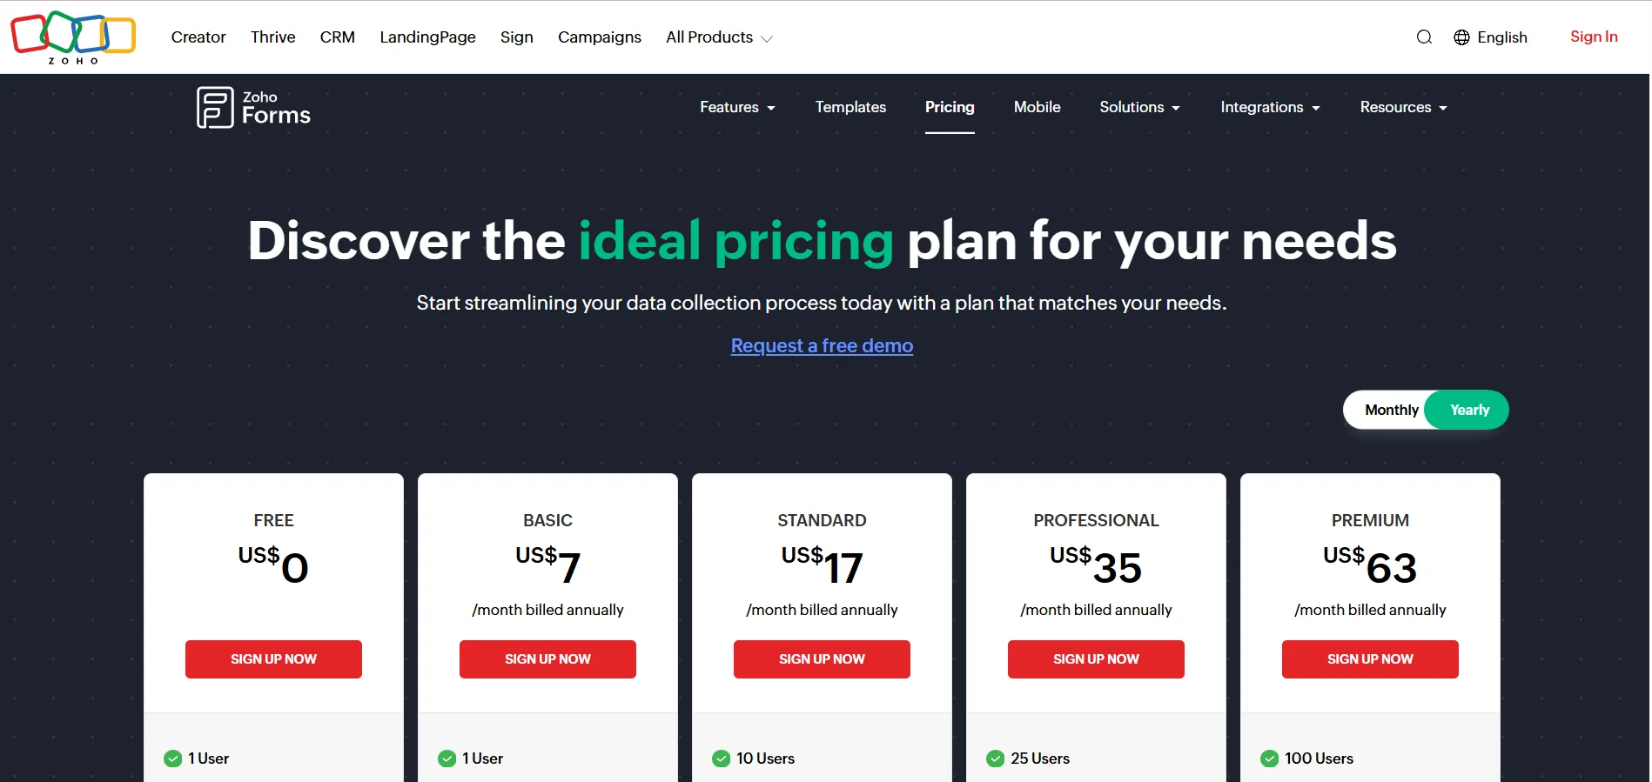This screenshot has height=782, width=1652.
Task: Open the CRM menu item
Action: (337, 37)
